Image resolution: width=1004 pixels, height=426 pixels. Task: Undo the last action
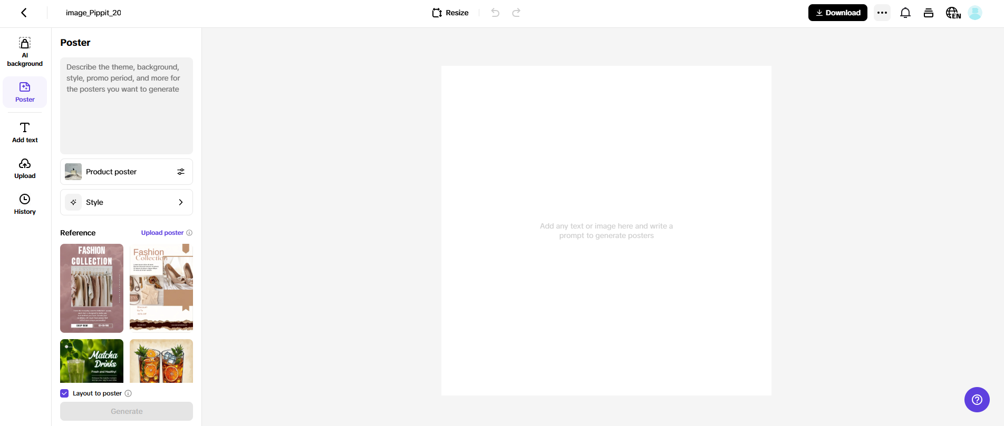click(495, 13)
